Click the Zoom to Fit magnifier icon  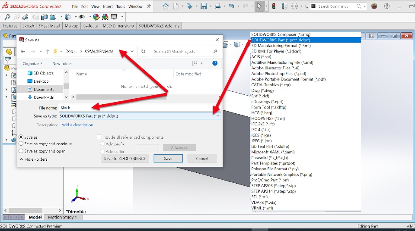tap(7, 17)
